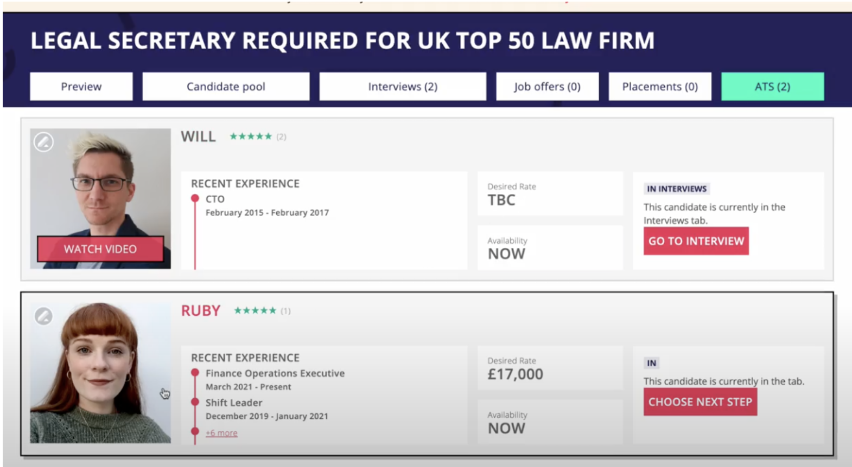Click the Go To Interview button
The image size is (852, 467).
(696, 241)
